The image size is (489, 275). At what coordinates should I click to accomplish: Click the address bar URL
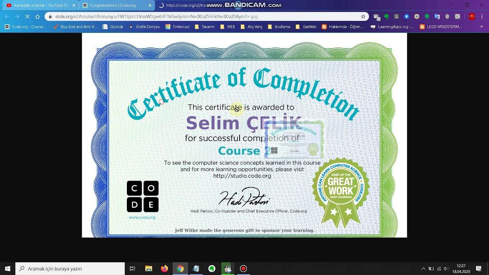pyautogui.click(x=156, y=16)
